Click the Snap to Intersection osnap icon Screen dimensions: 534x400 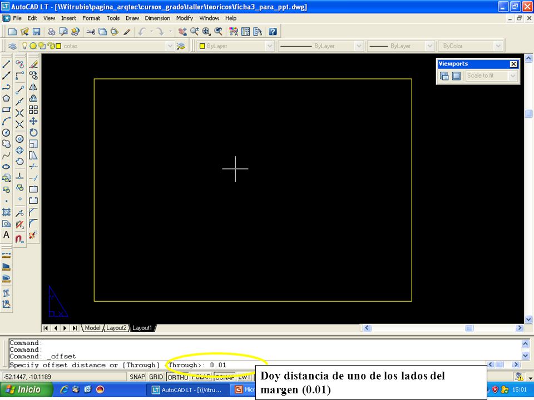[x=20, y=113]
